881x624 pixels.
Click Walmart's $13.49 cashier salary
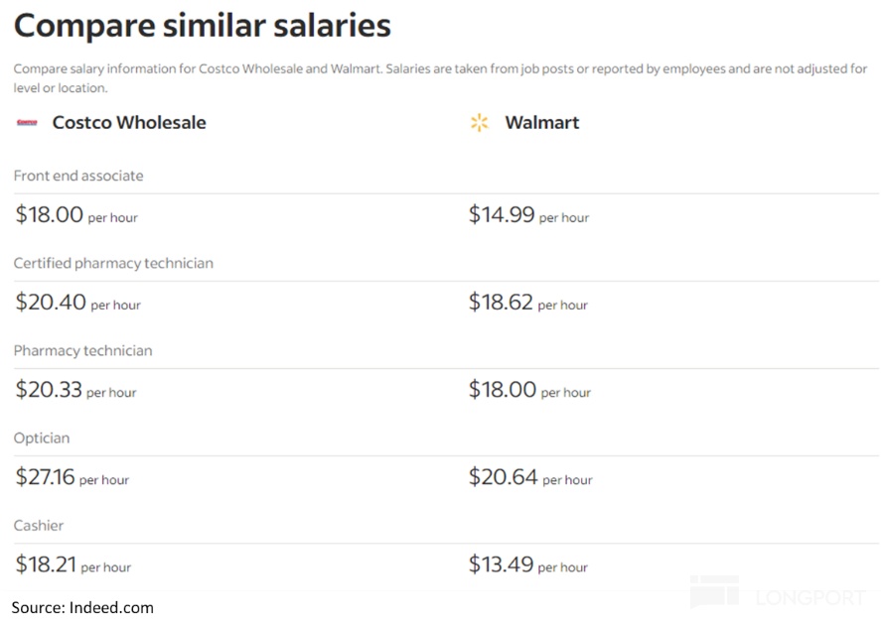point(527,564)
